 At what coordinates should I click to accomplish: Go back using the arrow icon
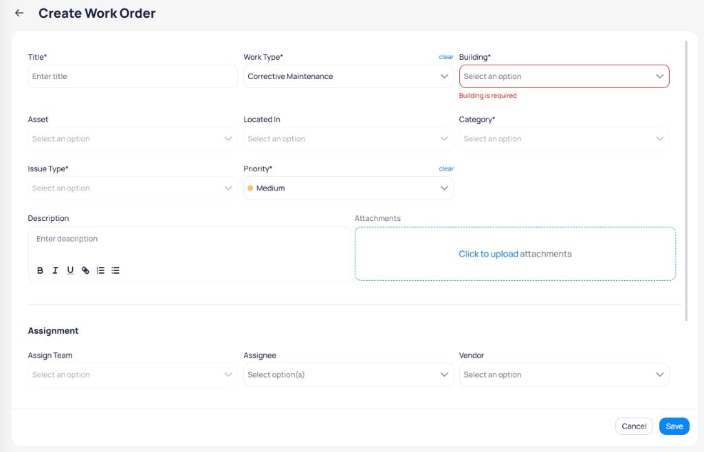pyautogui.click(x=19, y=13)
